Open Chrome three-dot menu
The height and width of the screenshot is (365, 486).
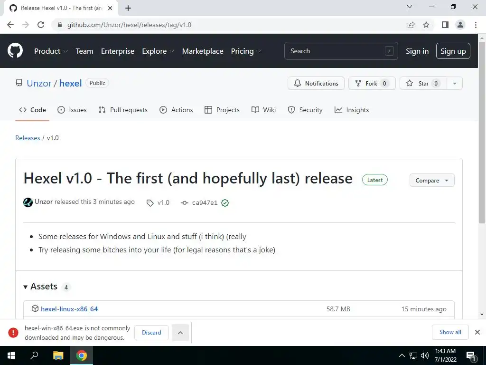point(476,25)
